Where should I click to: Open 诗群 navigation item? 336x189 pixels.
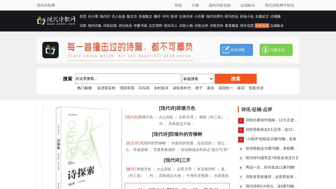click(x=83, y=25)
